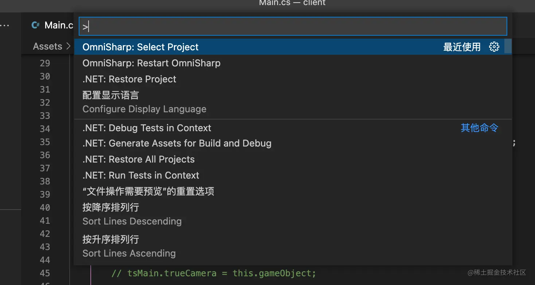Click line number 29 in gutter
This screenshot has width=535, height=285.
point(45,63)
